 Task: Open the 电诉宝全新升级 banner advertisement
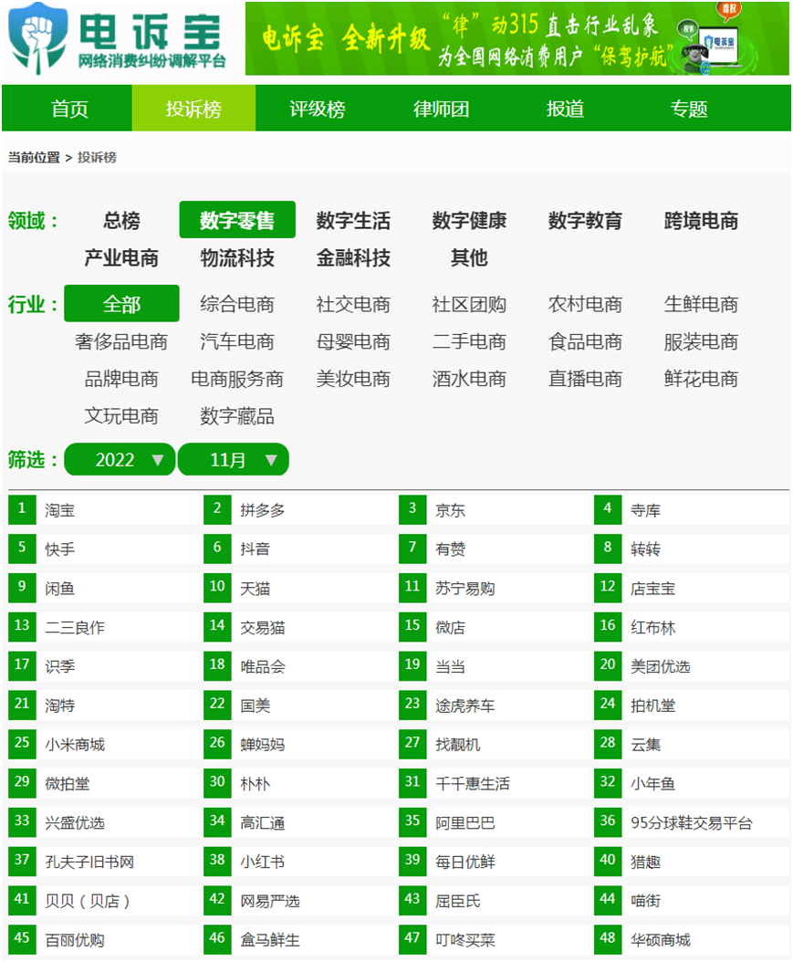pyautogui.click(x=517, y=38)
